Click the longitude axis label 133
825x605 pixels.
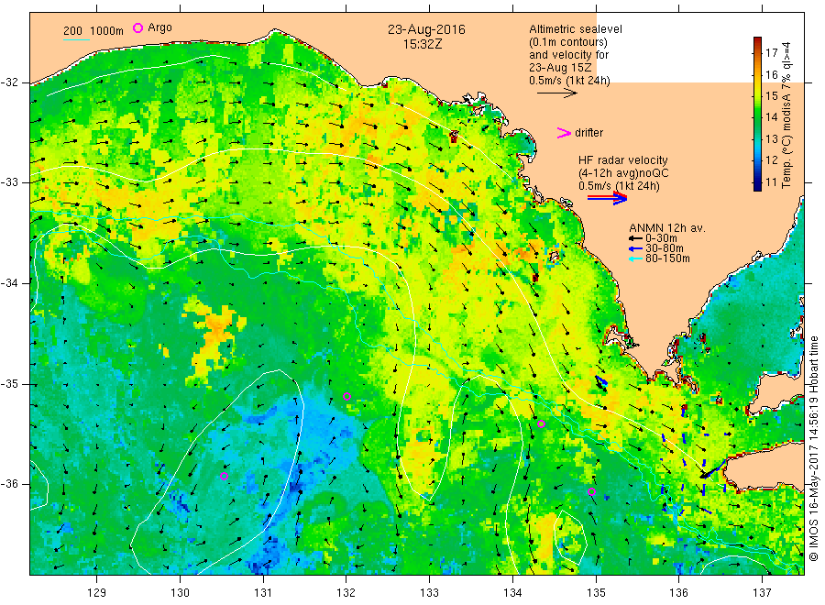click(x=429, y=593)
